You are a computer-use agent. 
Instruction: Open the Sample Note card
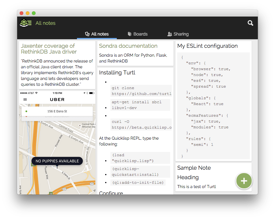click(194, 168)
